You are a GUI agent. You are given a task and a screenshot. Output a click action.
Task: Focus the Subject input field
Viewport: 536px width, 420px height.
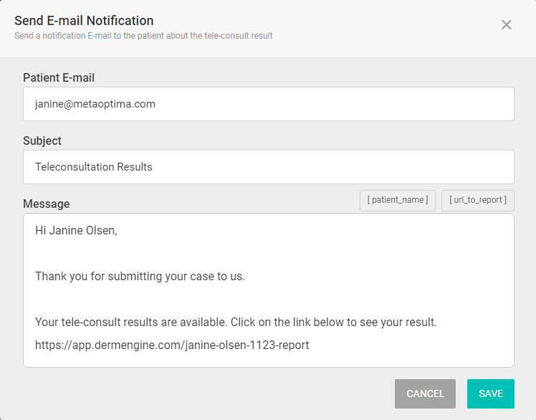[269, 167]
